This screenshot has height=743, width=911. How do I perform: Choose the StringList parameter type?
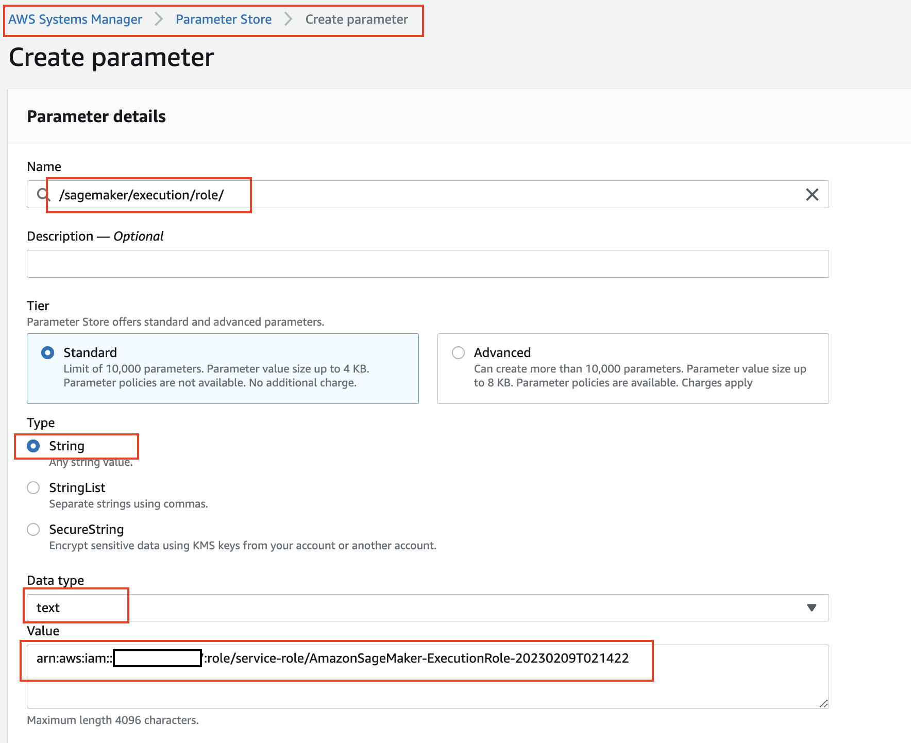[x=33, y=488]
